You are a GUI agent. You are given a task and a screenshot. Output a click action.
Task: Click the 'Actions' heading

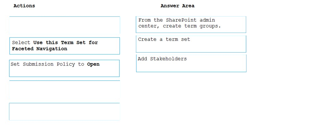point(24,6)
